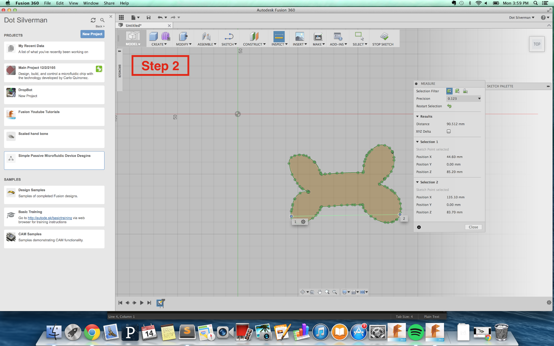Open Display Settings monitor dropdown
This screenshot has width=554, height=346.
(x=346, y=292)
